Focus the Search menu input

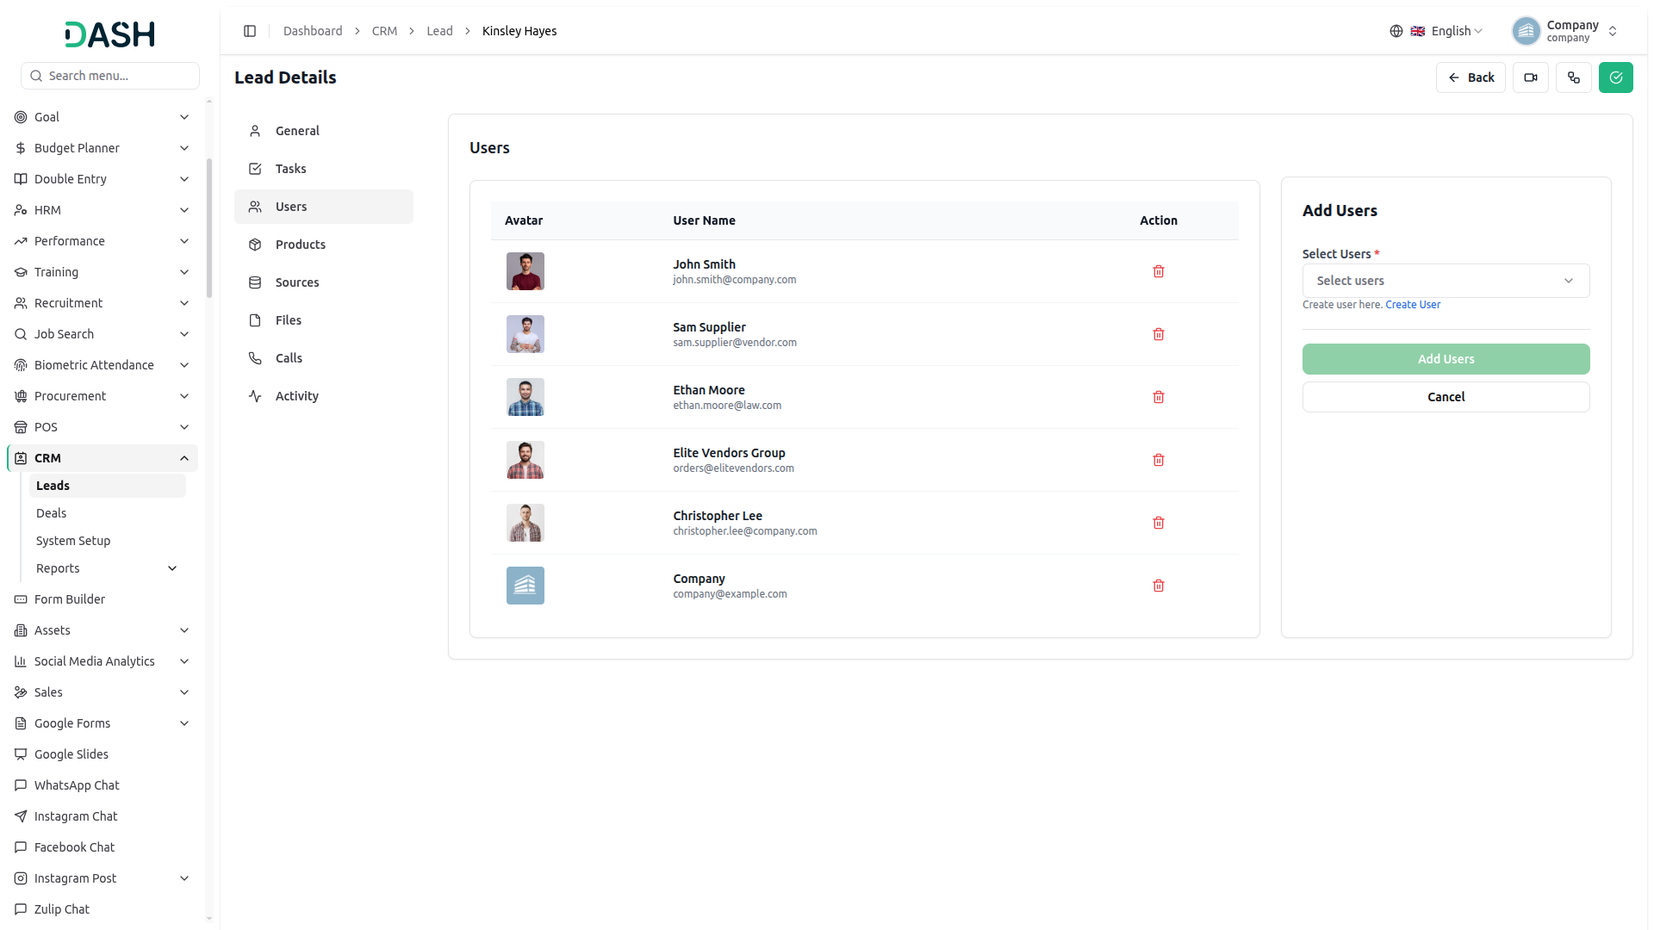coord(110,76)
